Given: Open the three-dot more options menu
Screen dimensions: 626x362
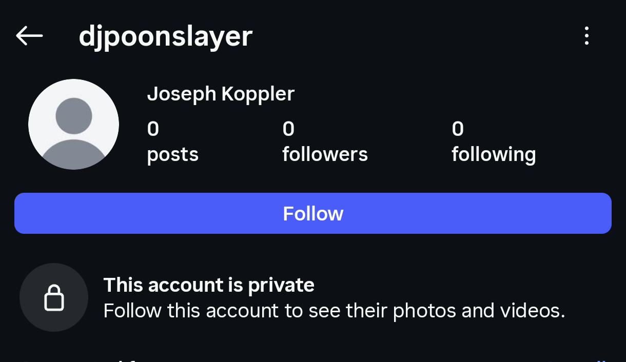Looking at the screenshot, I should tap(586, 36).
